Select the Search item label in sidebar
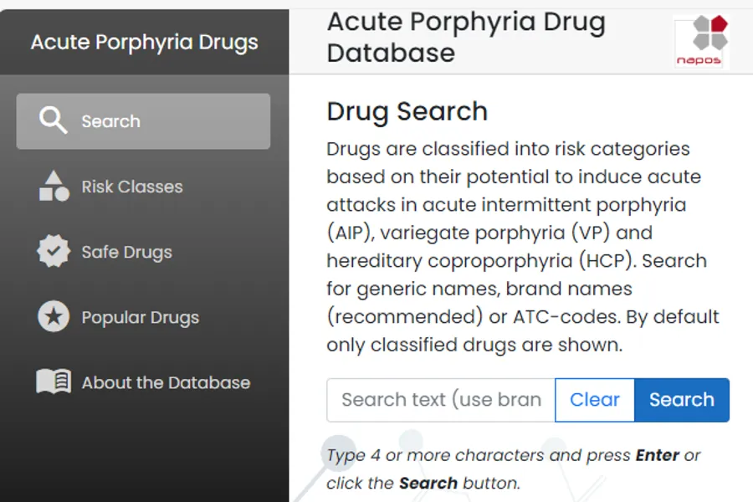The width and height of the screenshot is (753, 502). coord(110,121)
